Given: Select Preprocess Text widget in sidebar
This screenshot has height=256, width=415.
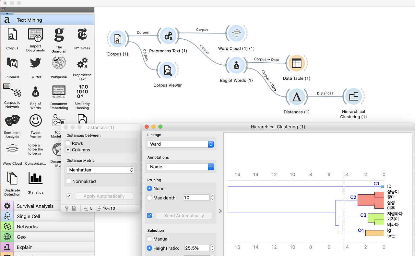Looking at the screenshot, I should click(x=82, y=69).
